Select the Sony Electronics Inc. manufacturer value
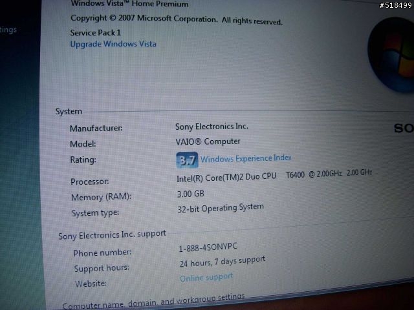Viewport: 414px width, 310px height. (212, 127)
